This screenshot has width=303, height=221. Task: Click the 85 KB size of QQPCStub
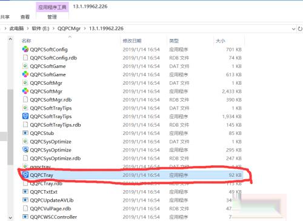[235, 133]
